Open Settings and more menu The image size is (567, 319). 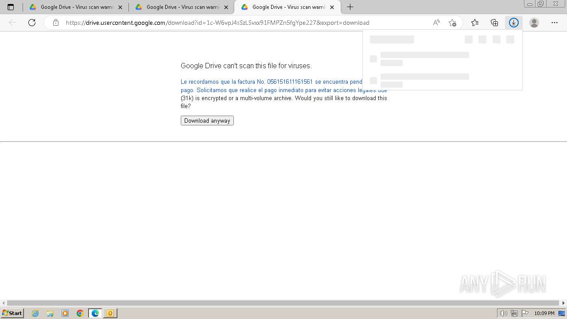tap(555, 23)
